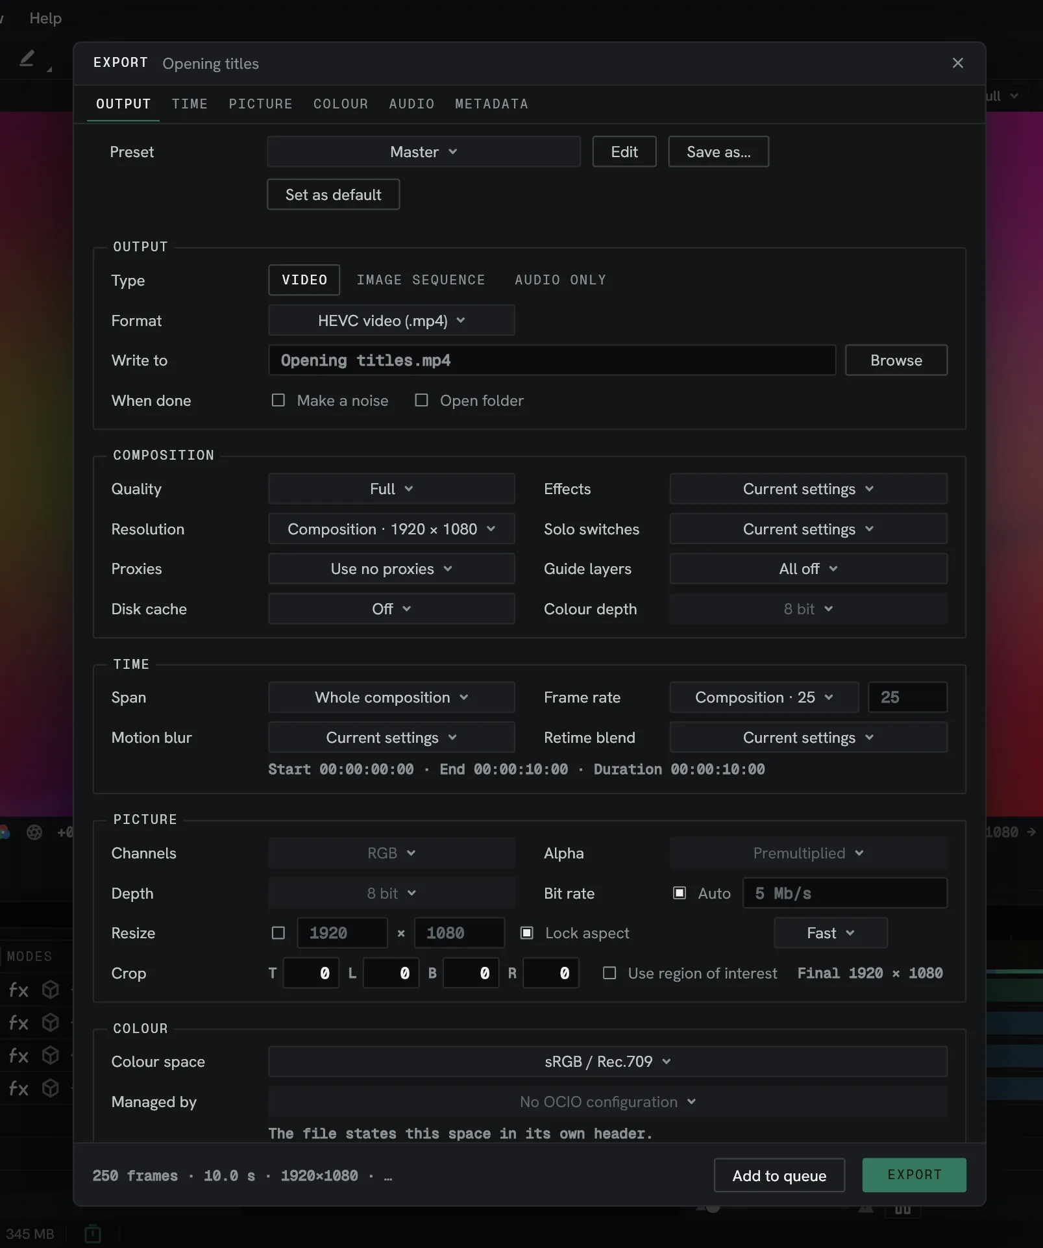
Task: Click the frame rate 25 input field
Action: click(x=908, y=697)
